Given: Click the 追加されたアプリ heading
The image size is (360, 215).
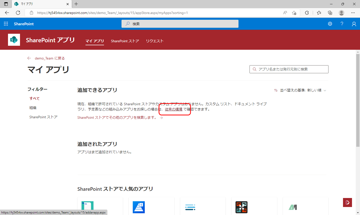Looking at the screenshot, I should point(97,144).
